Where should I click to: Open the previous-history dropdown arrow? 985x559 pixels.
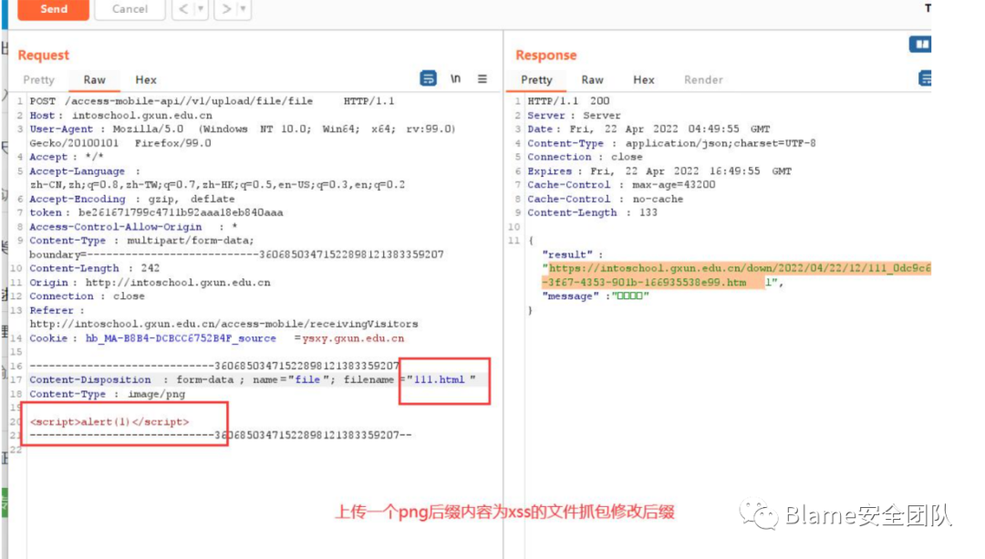pyautogui.click(x=201, y=9)
